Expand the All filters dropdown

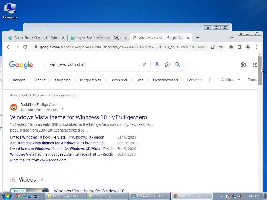(230, 80)
